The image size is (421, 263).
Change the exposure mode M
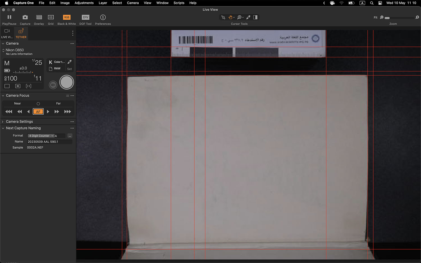point(7,63)
